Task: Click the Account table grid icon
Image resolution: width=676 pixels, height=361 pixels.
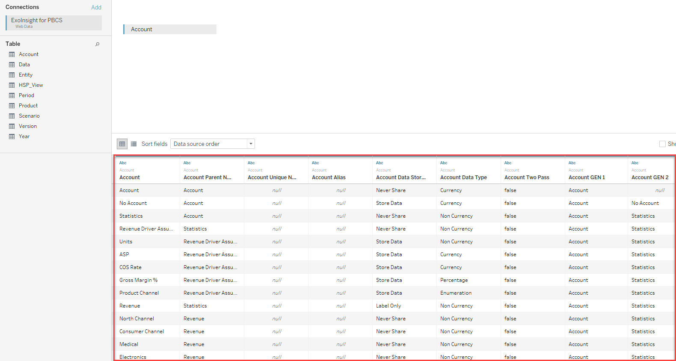Action: 12,54
